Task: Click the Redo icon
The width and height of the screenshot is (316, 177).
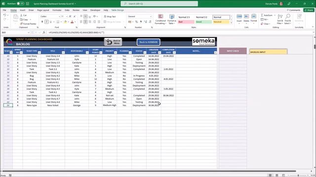Action: tap(4, 19)
